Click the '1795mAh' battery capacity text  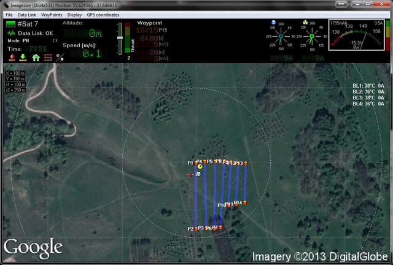338,23
